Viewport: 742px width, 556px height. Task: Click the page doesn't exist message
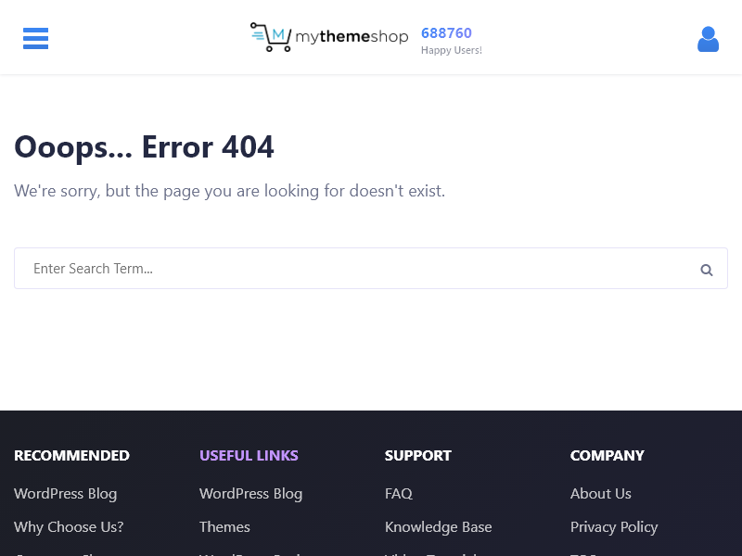pos(229,191)
